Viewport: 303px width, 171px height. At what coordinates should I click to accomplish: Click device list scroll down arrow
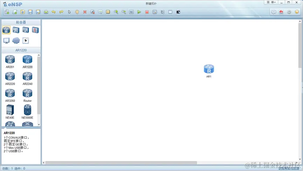tap(39, 124)
